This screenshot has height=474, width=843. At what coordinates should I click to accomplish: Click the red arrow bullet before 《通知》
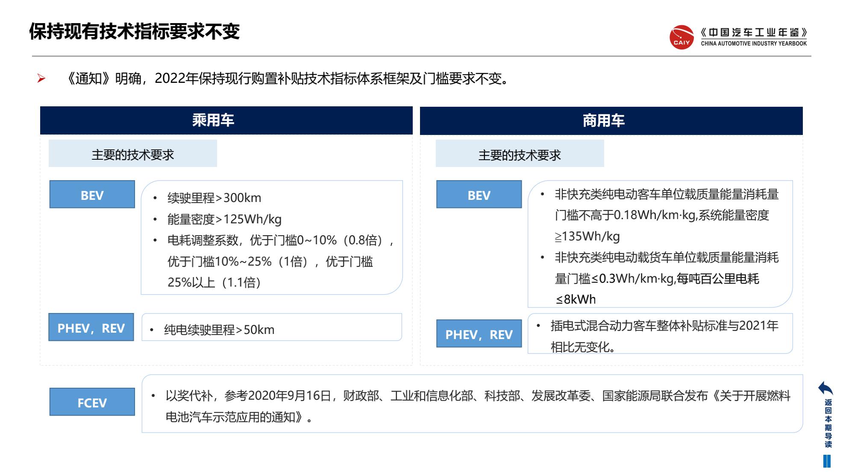[x=41, y=79]
